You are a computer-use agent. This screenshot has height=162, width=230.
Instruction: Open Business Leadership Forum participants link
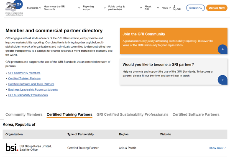tap(33, 90)
